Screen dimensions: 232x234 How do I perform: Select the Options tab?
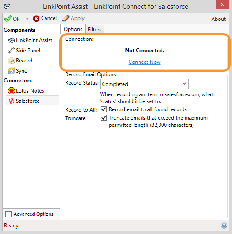tap(73, 29)
